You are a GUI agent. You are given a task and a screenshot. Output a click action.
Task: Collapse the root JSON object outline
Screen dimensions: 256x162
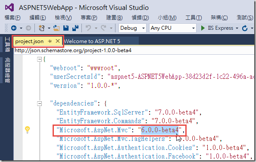click(x=39, y=59)
